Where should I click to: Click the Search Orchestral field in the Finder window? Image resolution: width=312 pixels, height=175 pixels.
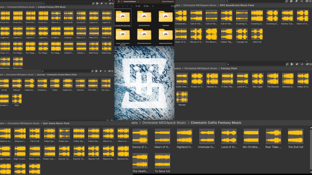coord(168,2)
